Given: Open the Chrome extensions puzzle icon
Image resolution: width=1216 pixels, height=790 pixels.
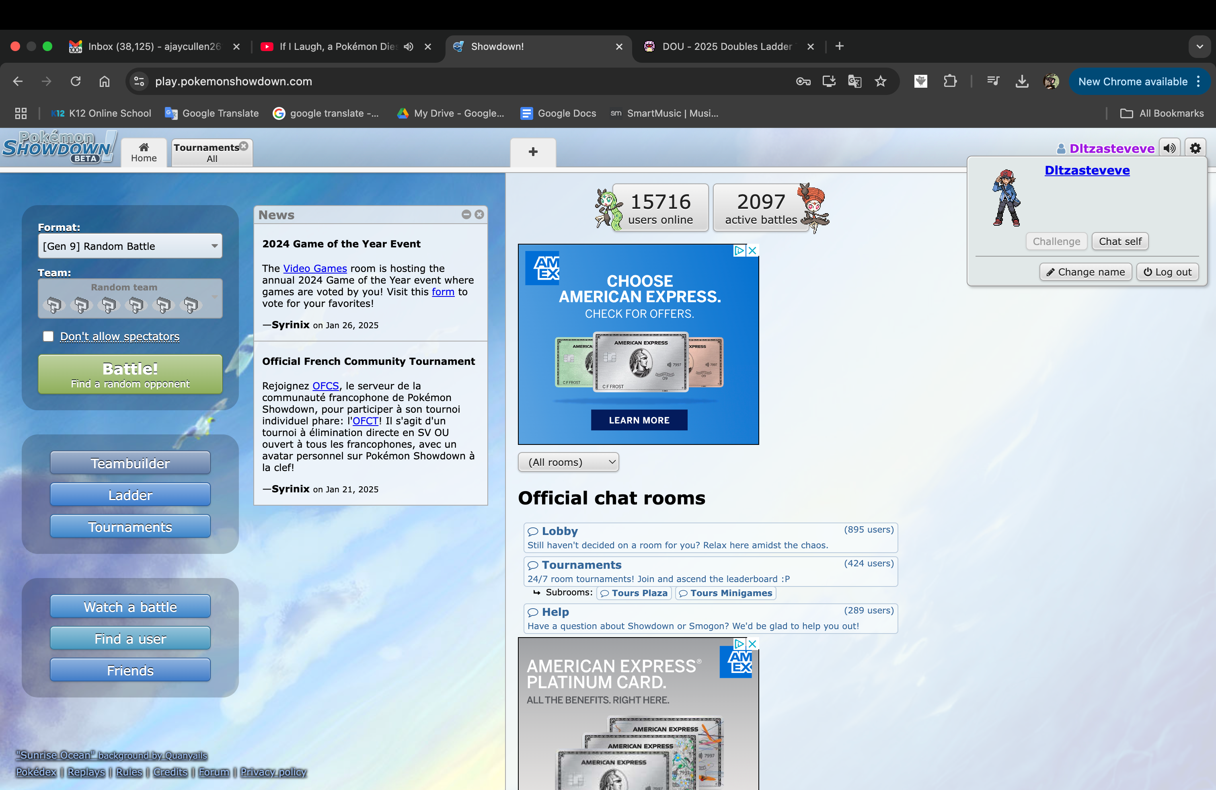Looking at the screenshot, I should pos(950,81).
